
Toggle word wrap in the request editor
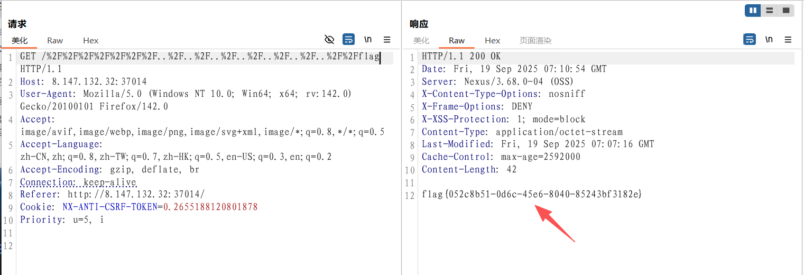tap(348, 40)
